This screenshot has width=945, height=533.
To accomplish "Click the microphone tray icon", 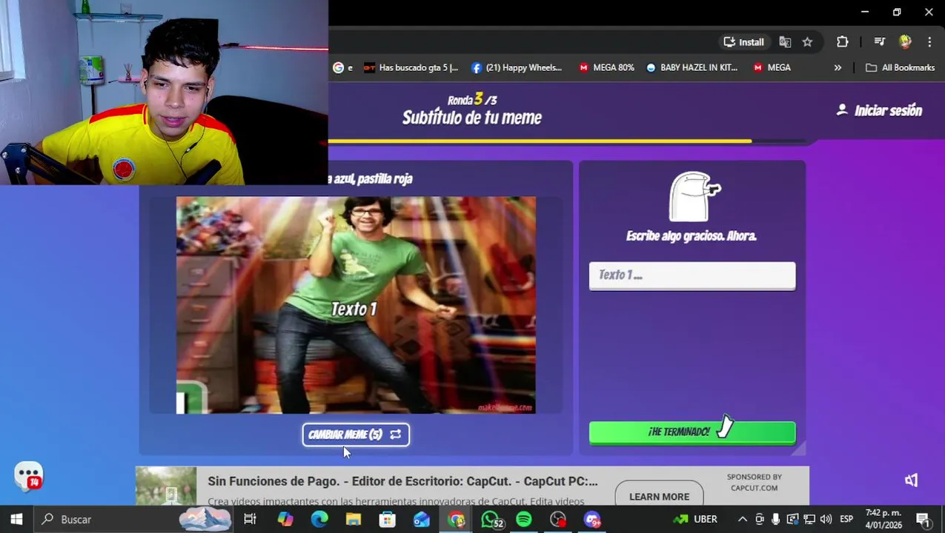I will pyautogui.click(x=776, y=520).
